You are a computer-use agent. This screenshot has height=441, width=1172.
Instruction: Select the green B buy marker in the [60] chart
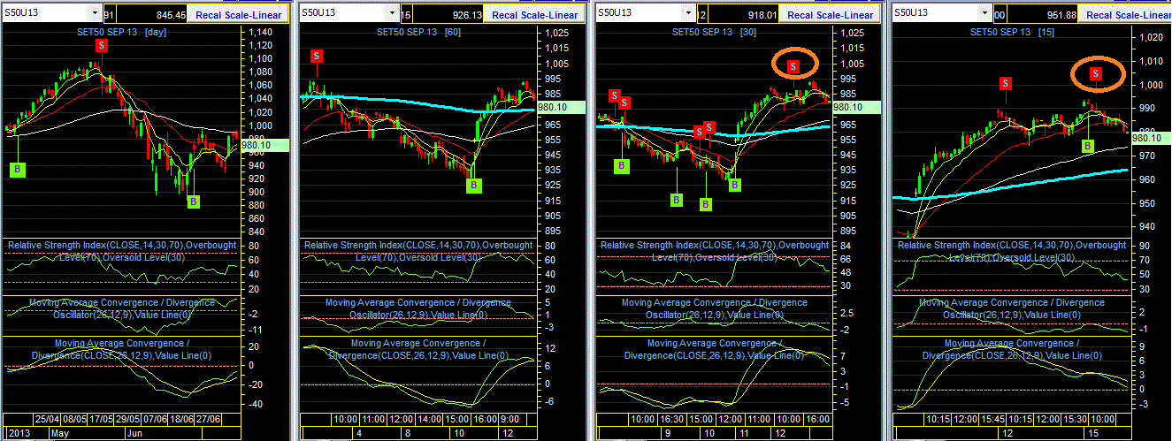click(475, 186)
